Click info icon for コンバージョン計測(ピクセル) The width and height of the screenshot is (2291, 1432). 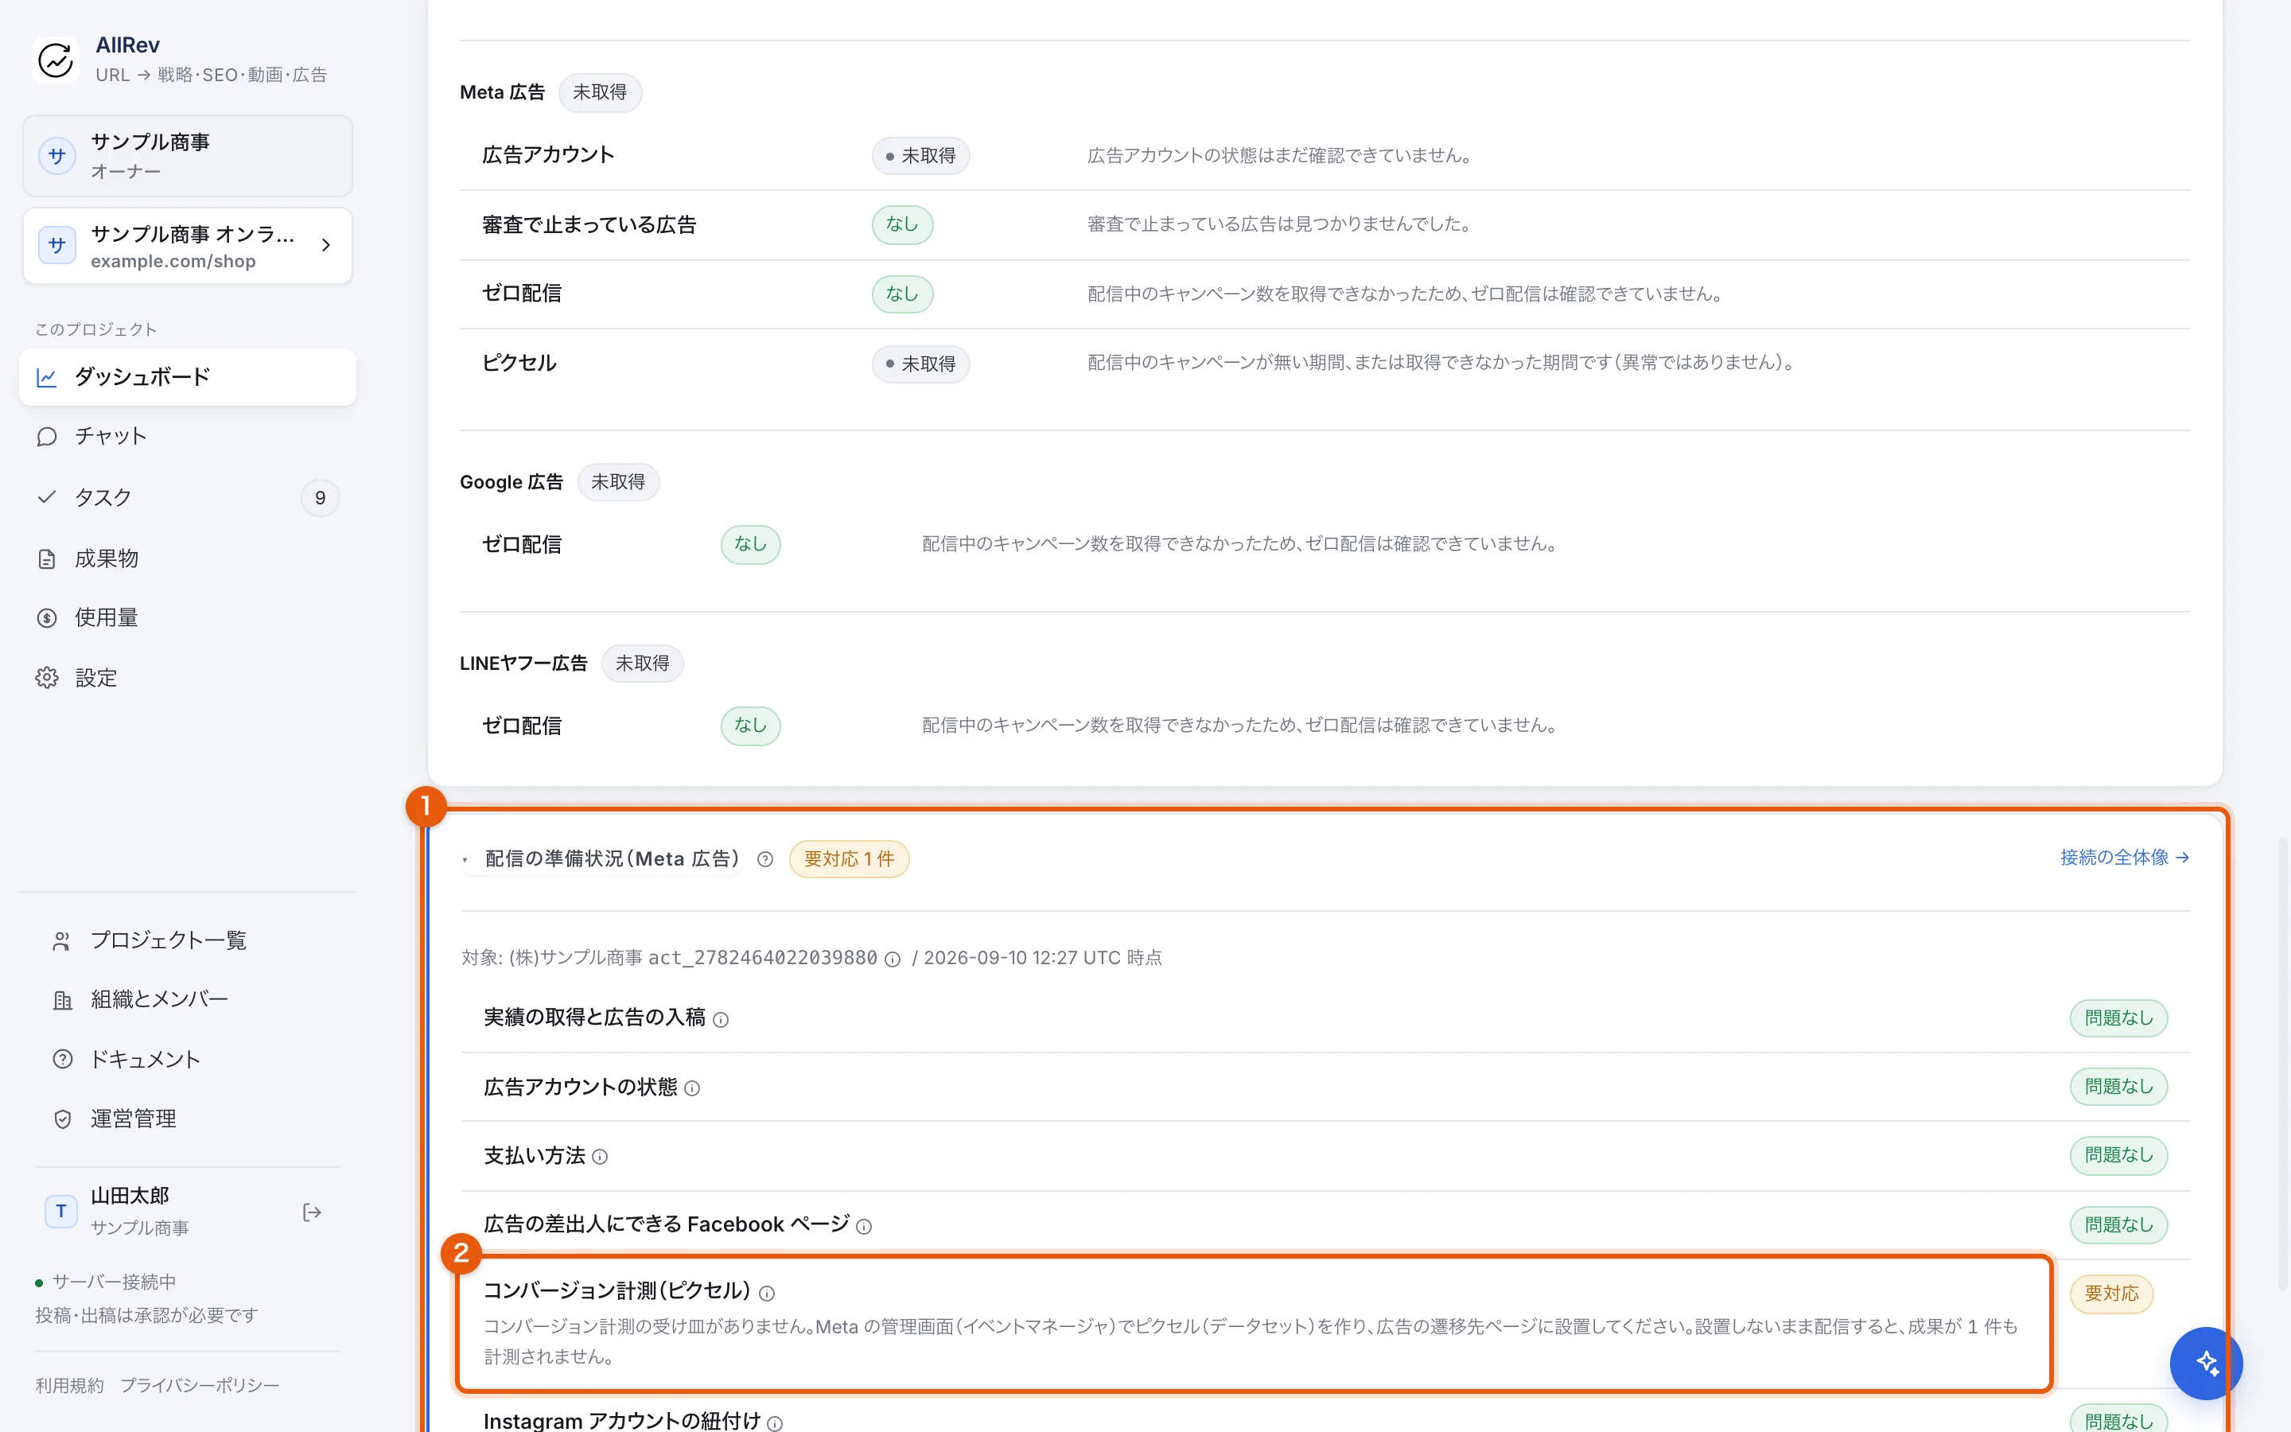click(x=767, y=1294)
